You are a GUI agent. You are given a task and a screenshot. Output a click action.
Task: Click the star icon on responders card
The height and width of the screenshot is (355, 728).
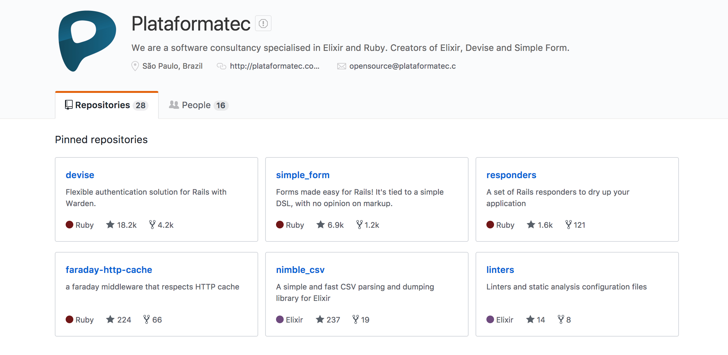[x=531, y=225]
